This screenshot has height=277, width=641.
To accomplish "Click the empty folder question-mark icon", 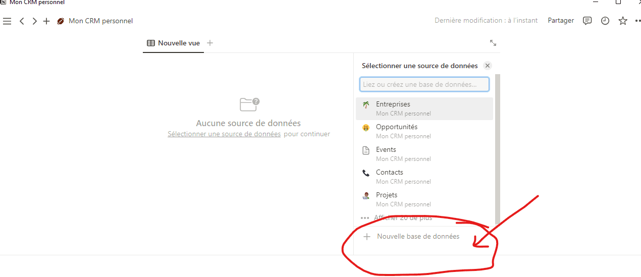I will coord(249,104).
